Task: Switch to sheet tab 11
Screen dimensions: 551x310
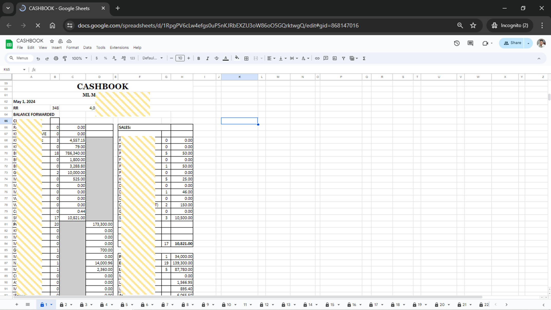Action: tap(245, 305)
